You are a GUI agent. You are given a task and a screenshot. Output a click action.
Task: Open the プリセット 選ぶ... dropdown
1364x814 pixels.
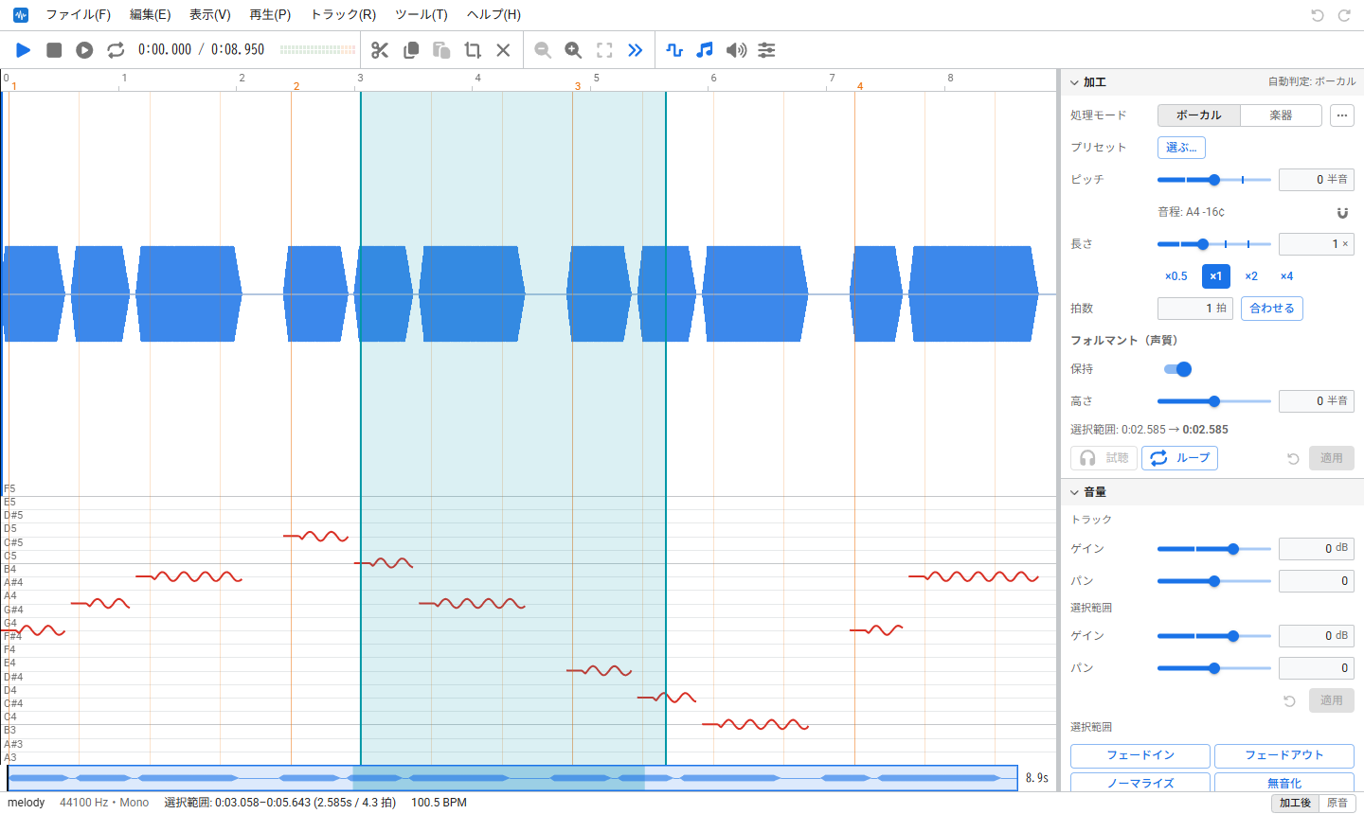[x=1181, y=148]
